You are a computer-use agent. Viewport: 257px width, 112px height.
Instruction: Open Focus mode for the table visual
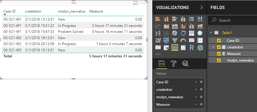[136, 3]
